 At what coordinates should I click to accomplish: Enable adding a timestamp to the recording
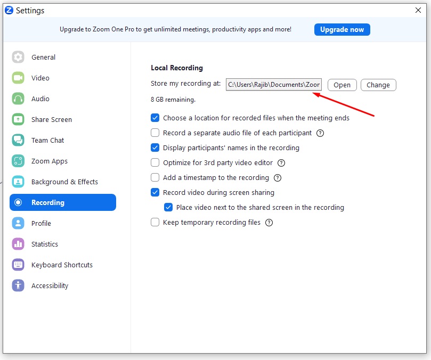(155, 178)
